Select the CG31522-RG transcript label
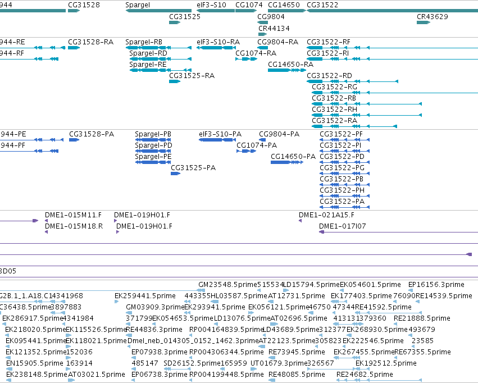 click(334, 87)
